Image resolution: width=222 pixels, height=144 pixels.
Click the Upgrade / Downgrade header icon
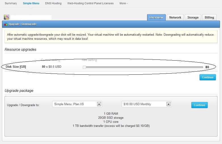(6, 24)
